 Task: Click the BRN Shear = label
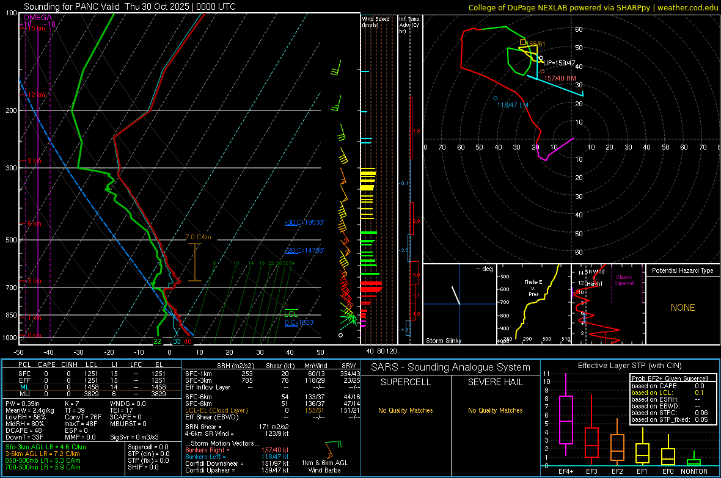[203, 427]
